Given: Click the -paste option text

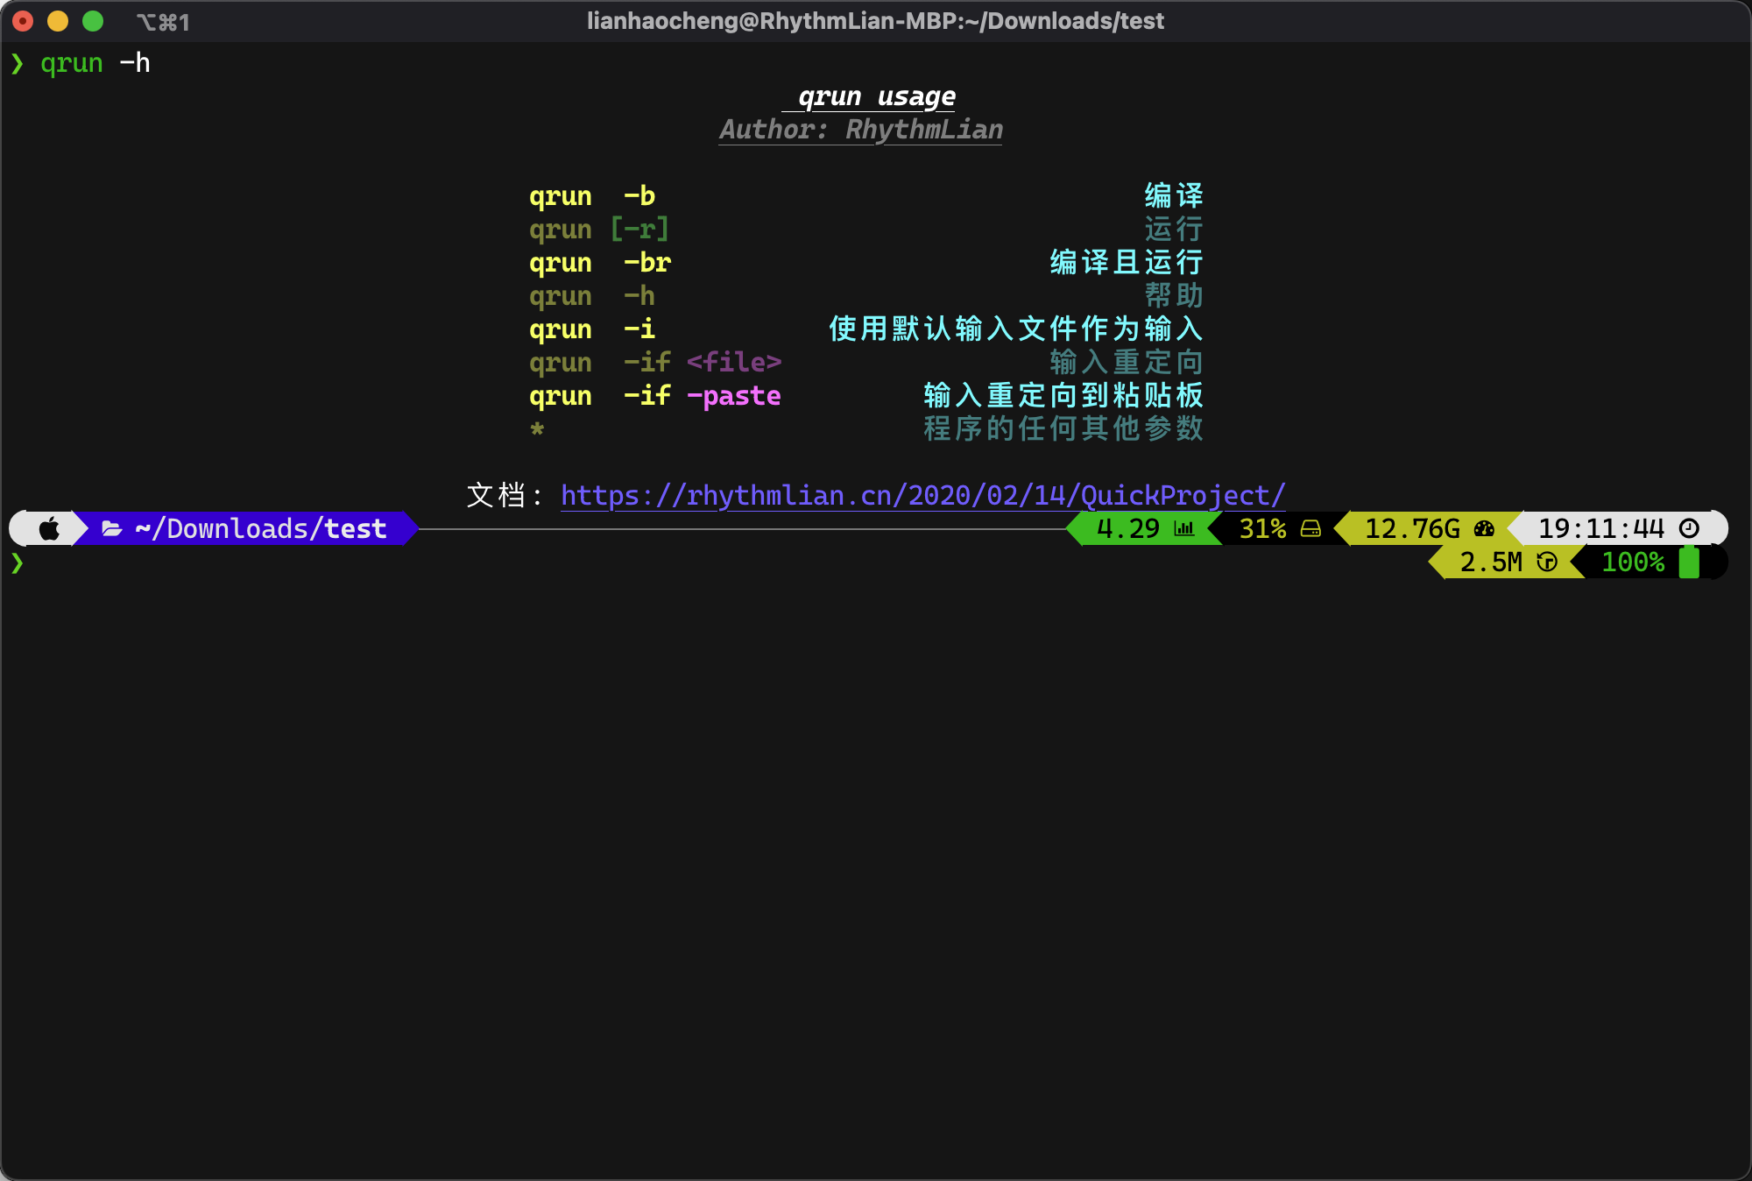Looking at the screenshot, I should click(x=734, y=395).
